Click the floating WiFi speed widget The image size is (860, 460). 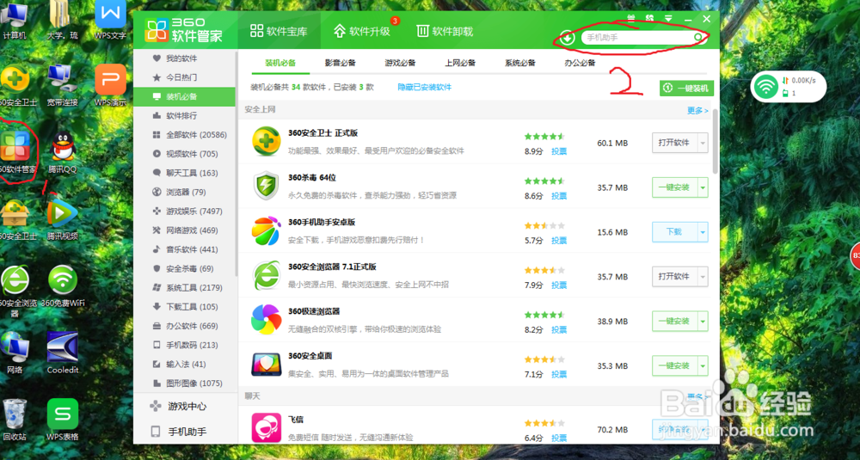point(788,86)
